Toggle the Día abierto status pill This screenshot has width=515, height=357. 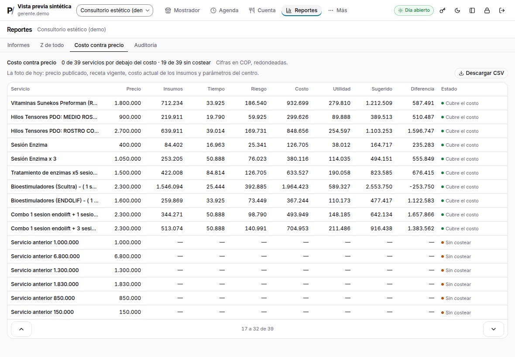pyautogui.click(x=414, y=10)
